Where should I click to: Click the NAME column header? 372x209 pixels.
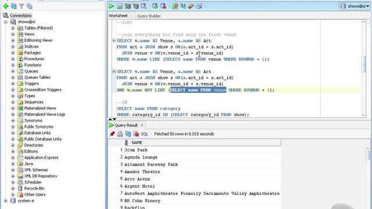202,142
